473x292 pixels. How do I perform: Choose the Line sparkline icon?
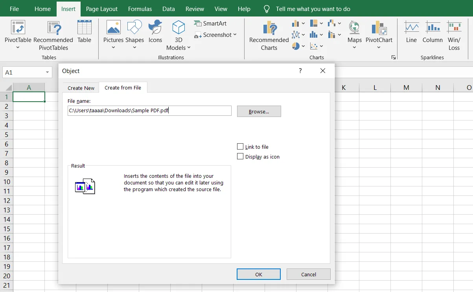[x=412, y=27]
